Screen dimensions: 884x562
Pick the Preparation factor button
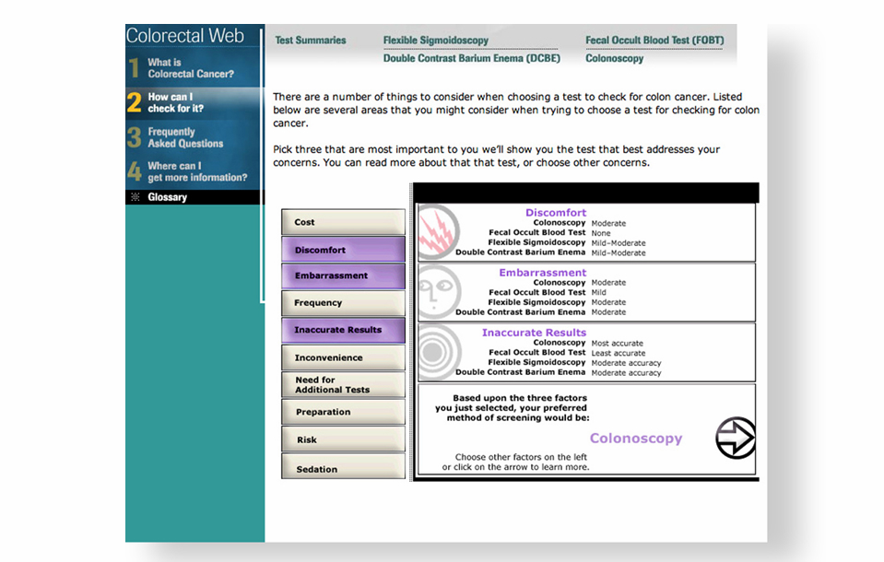pos(343,412)
